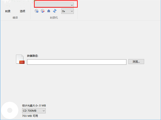Click the 刻录机 group label
The width and height of the screenshot is (161, 120).
(x=54, y=17)
